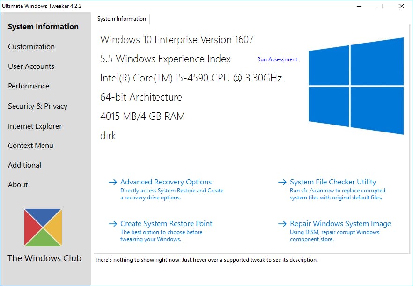The height and width of the screenshot is (286, 413).
Task: Open Advanced Recovery Options link
Action: click(x=166, y=182)
